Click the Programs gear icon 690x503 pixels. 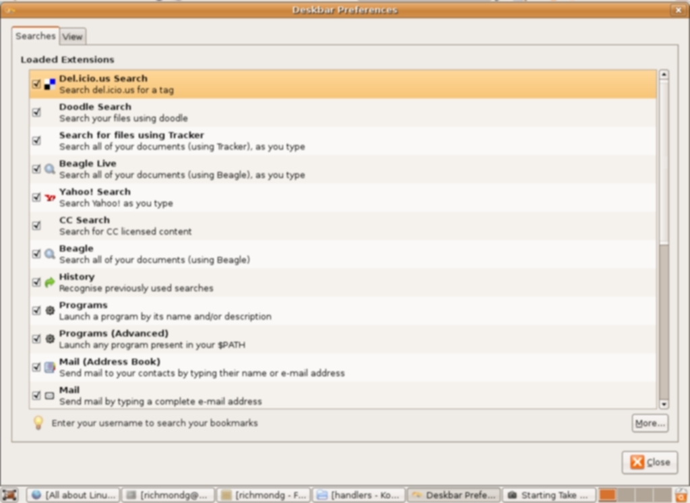(50, 311)
